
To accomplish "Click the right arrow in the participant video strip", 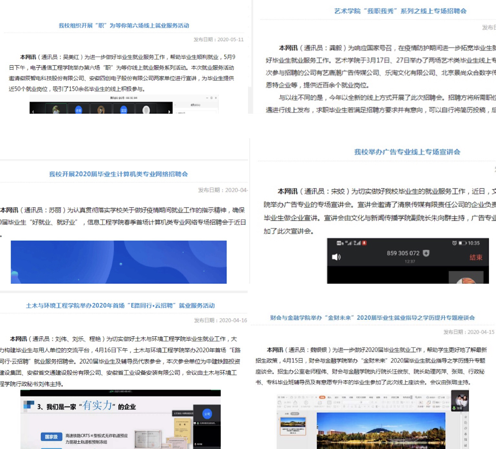I will (x=169, y=111).
